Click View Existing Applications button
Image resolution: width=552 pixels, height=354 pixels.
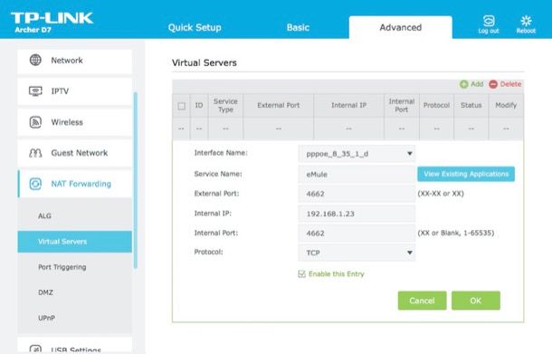[466, 174]
